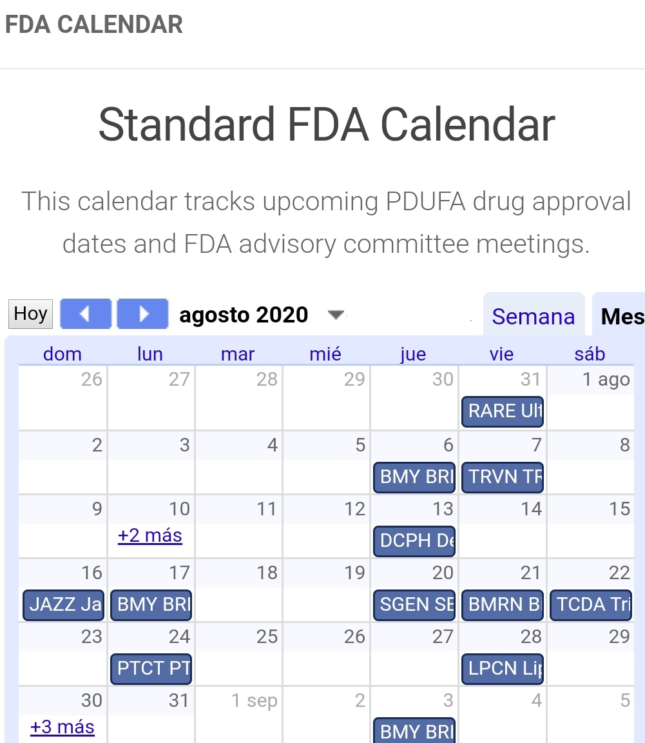Expand +3 más events on the 30th
This screenshot has width=645, height=743.
coord(62,727)
